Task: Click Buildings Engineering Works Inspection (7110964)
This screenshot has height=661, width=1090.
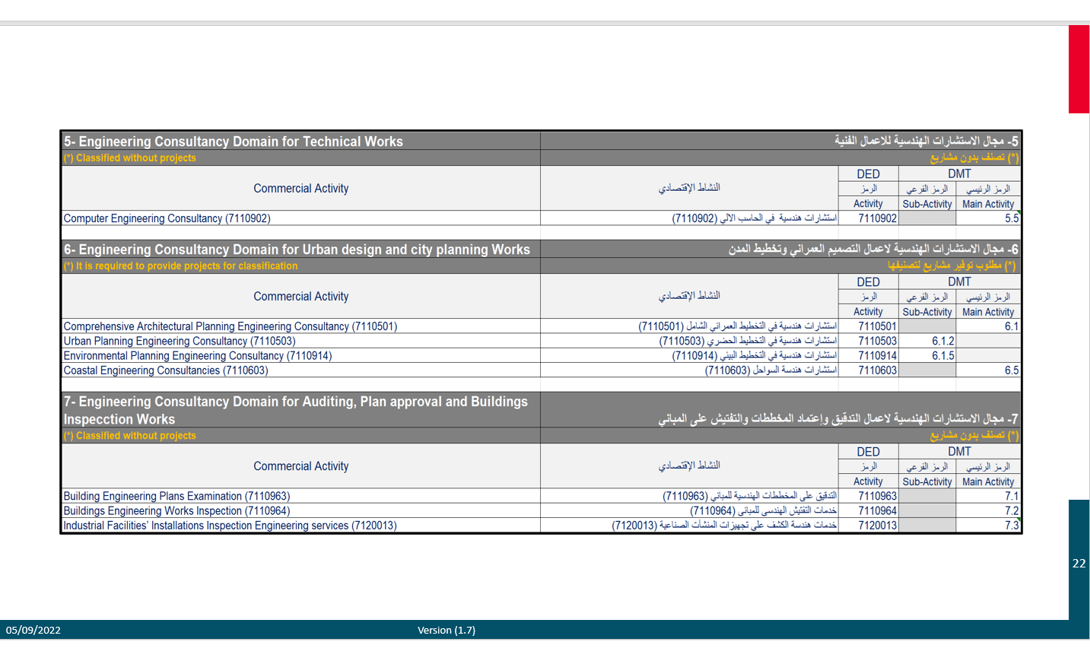Action: [176, 511]
